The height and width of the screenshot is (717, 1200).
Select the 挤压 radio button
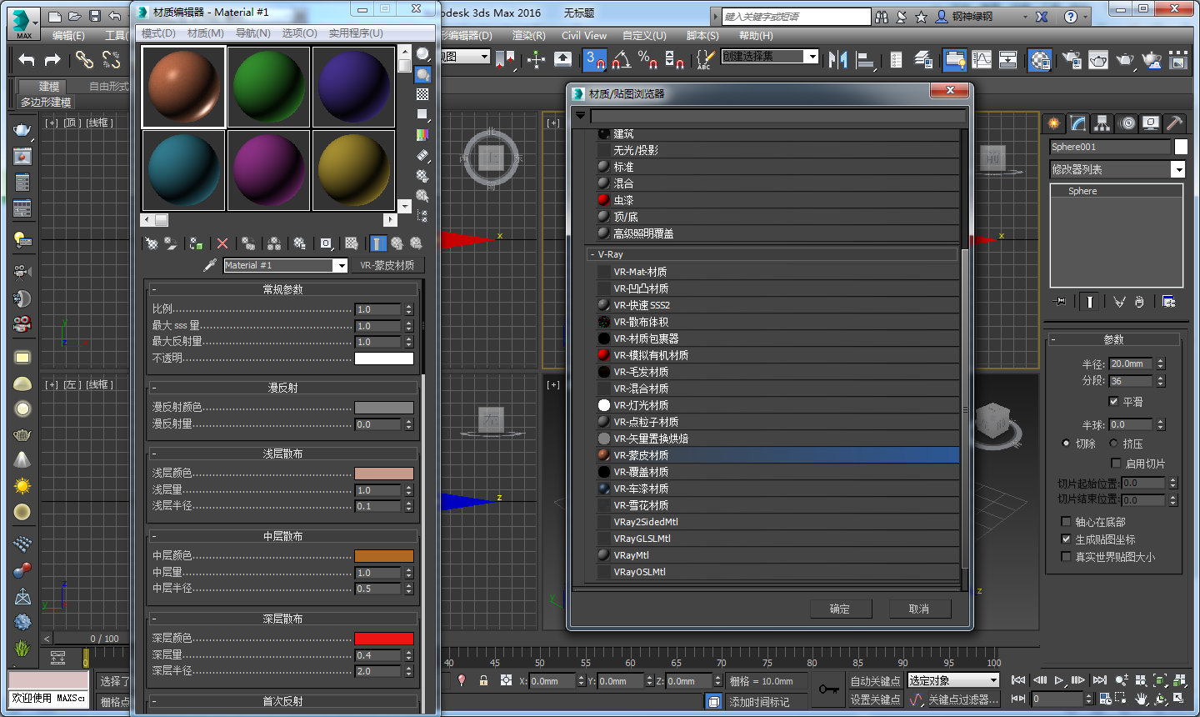(x=1113, y=444)
